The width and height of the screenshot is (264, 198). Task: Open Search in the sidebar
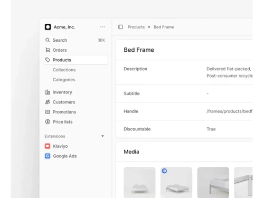pos(75,40)
